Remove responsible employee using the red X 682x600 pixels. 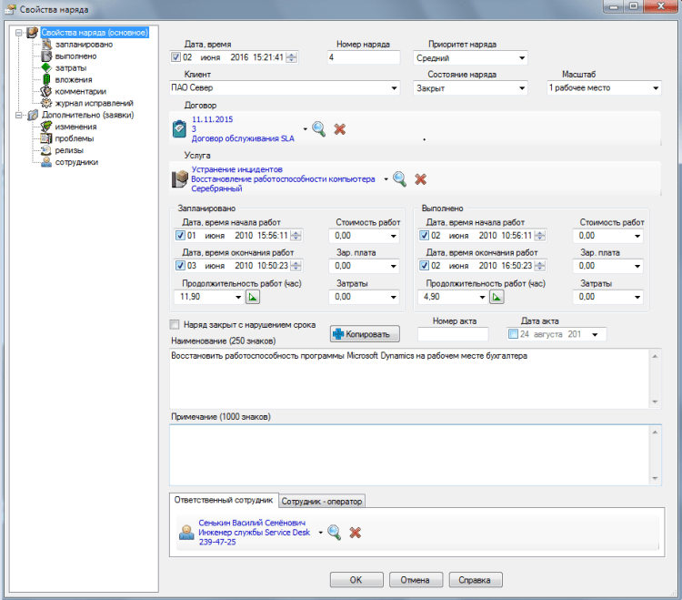tap(356, 532)
